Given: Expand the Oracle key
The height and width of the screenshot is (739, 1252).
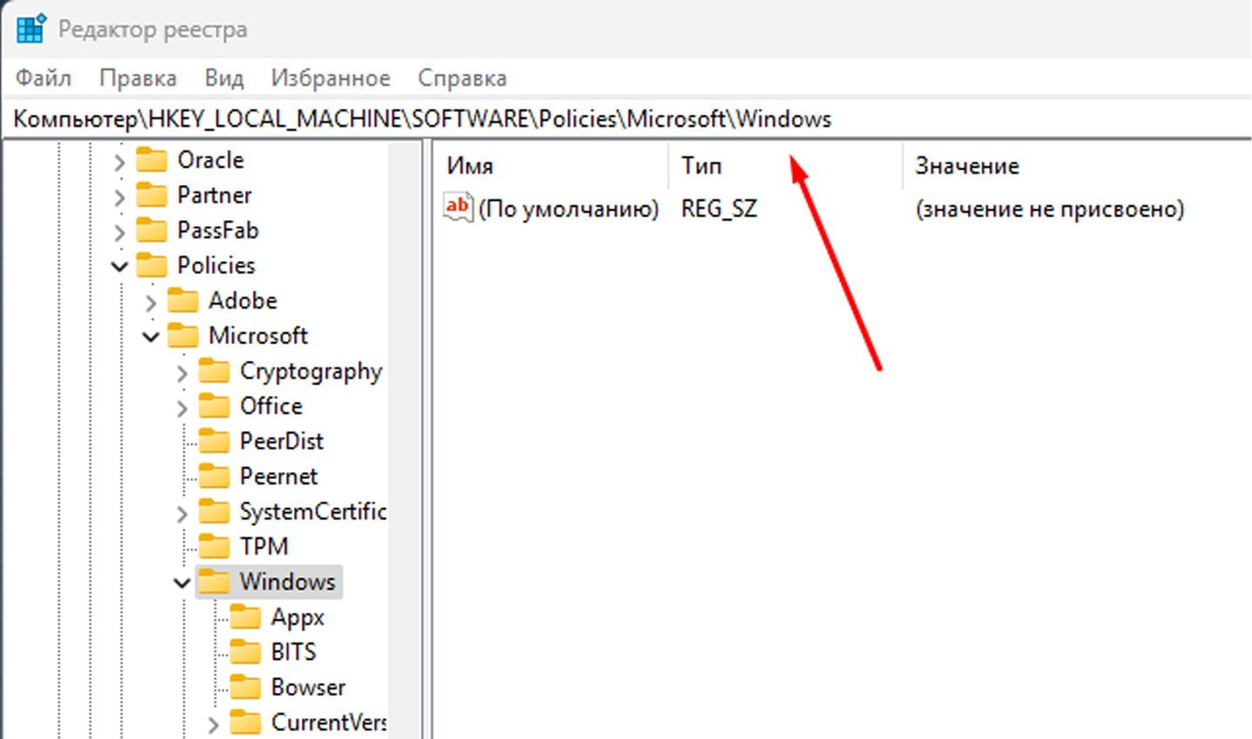Looking at the screenshot, I should point(119,161).
